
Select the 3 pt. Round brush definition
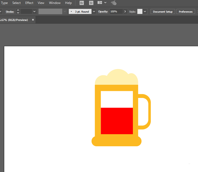point(80,12)
